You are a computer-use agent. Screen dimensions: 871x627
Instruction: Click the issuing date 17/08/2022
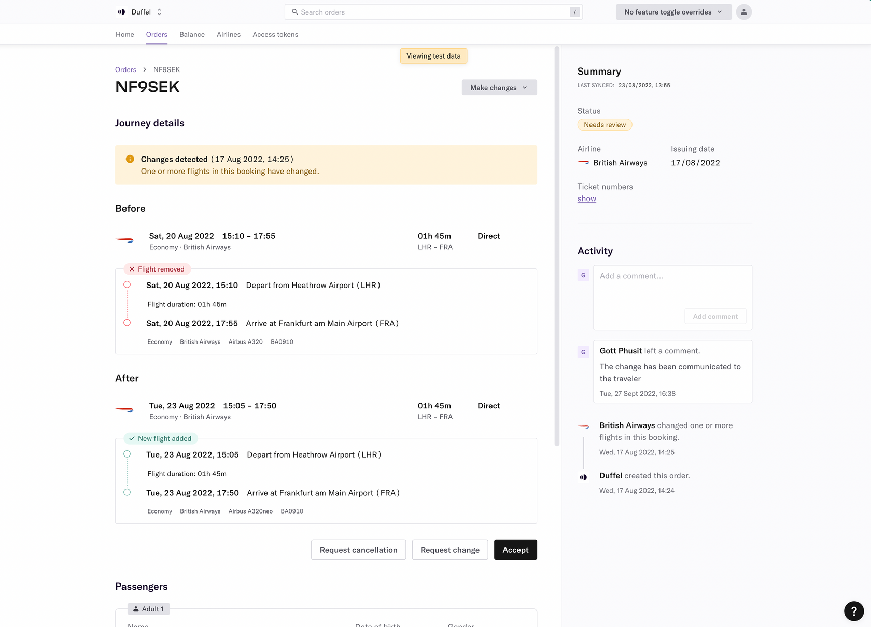click(695, 163)
